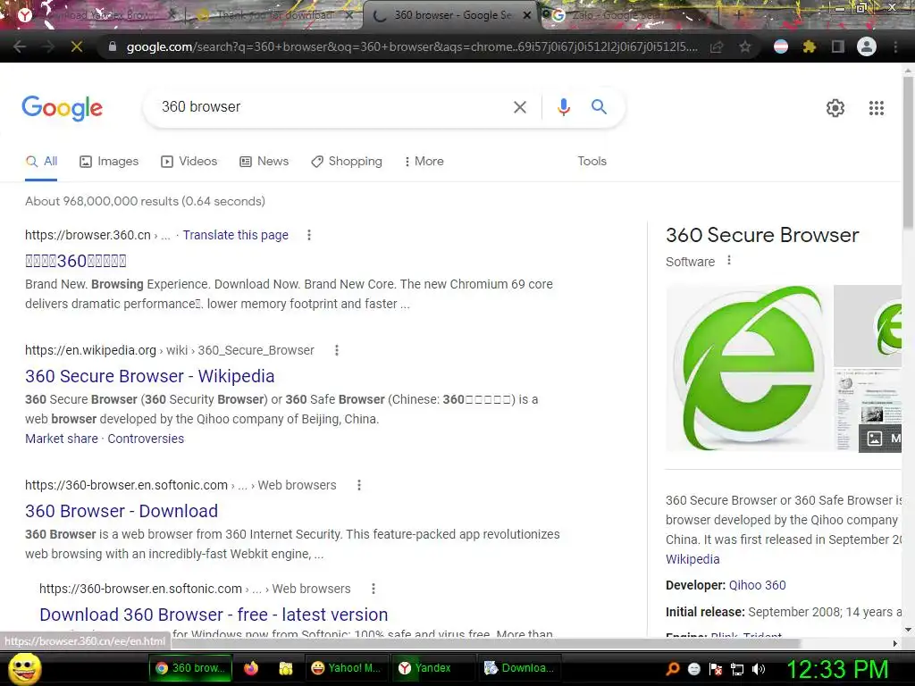Stop loading the page with X button
Image resolution: width=915 pixels, height=686 pixels.
(77, 46)
